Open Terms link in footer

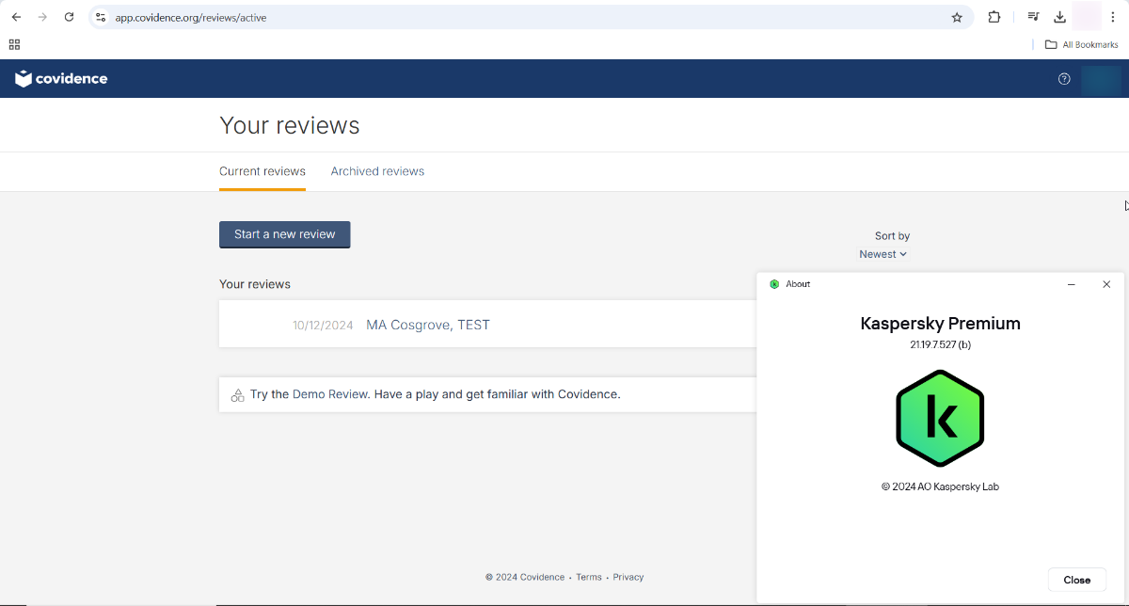point(589,577)
